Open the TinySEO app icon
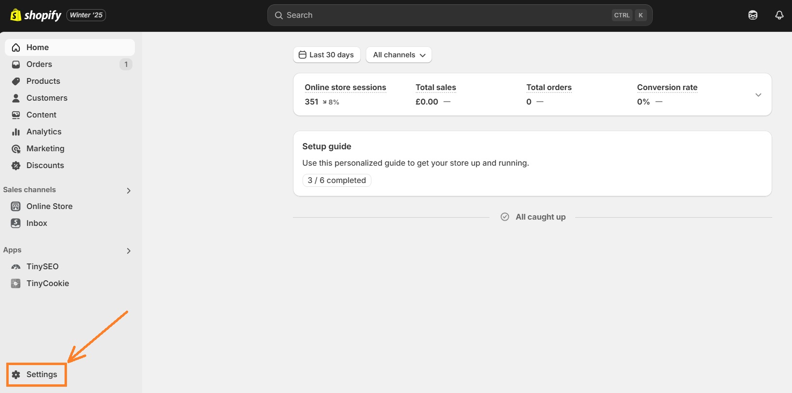This screenshot has width=792, height=393. [x=16, y=266]
